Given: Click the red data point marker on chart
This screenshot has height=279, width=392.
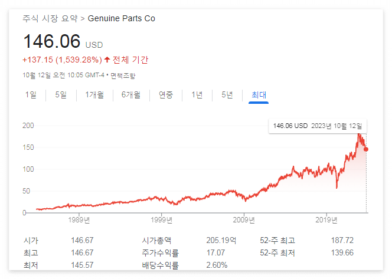Looking at the screenshot, I should (x=366, y=149).
